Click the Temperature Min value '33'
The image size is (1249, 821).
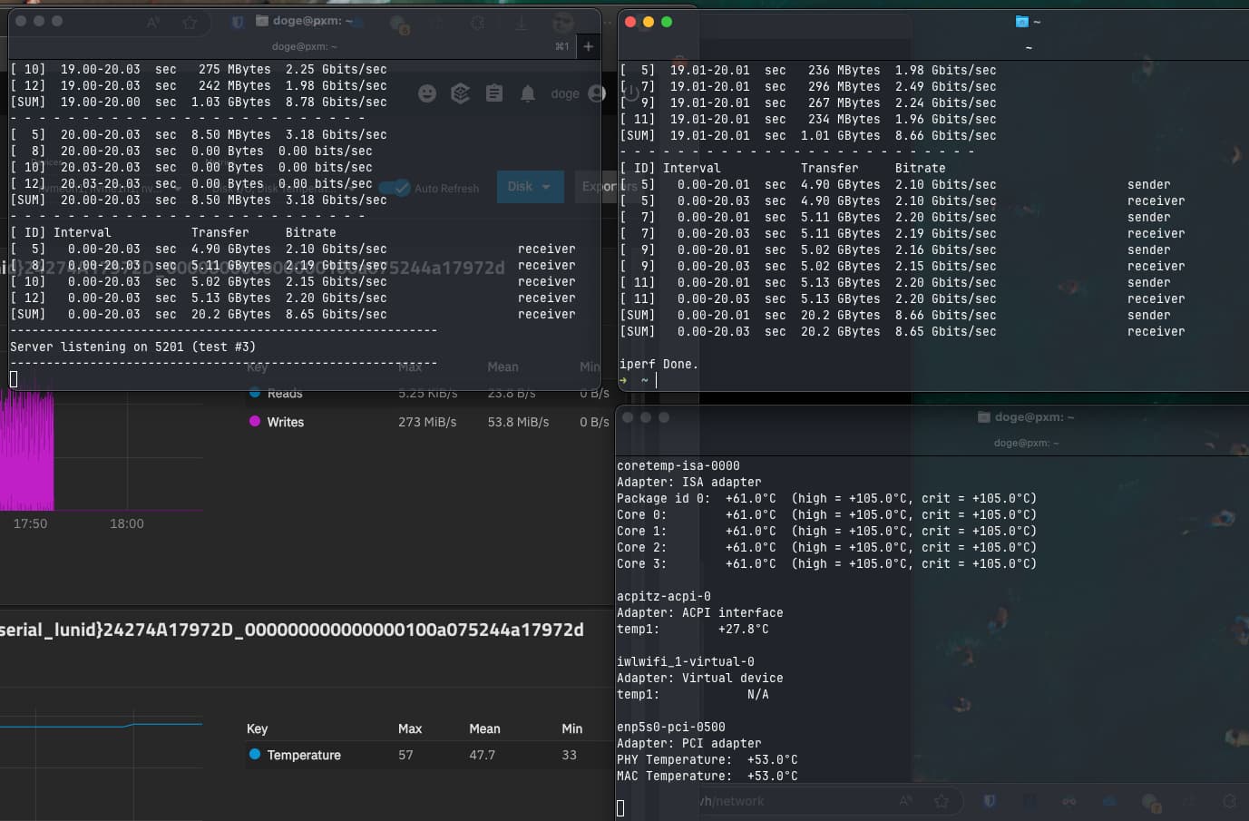[569, 755]
